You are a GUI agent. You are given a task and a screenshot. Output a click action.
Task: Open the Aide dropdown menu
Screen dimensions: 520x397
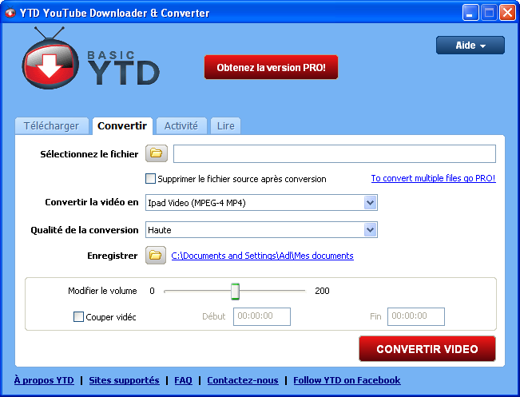point(470,45)
